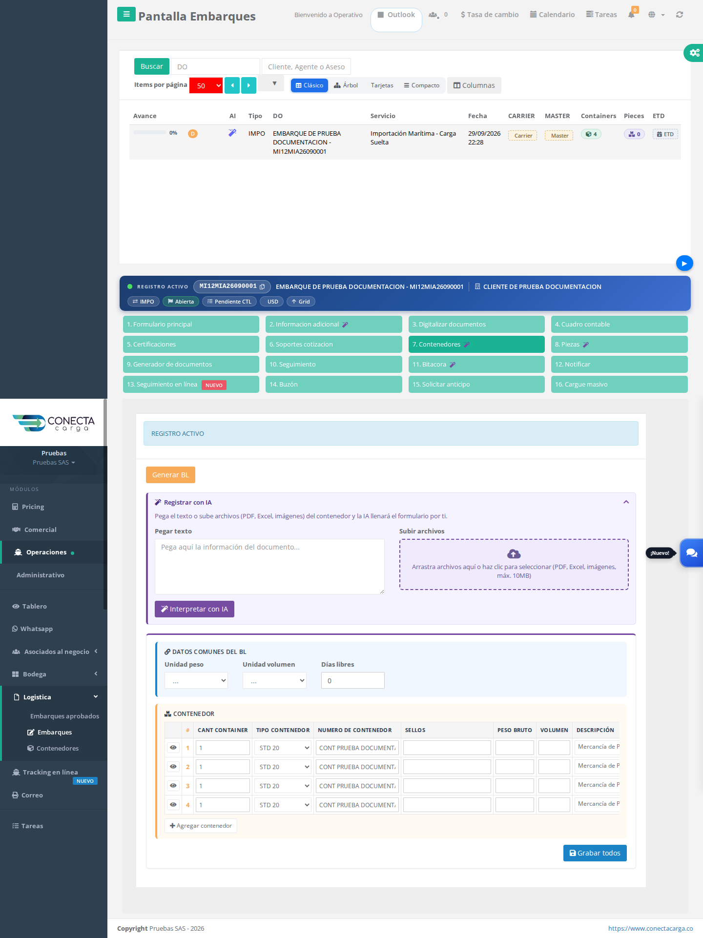This screenshot has width=703, height=938.
Task: Click the upload cloud icon
Action: (514, 553)
